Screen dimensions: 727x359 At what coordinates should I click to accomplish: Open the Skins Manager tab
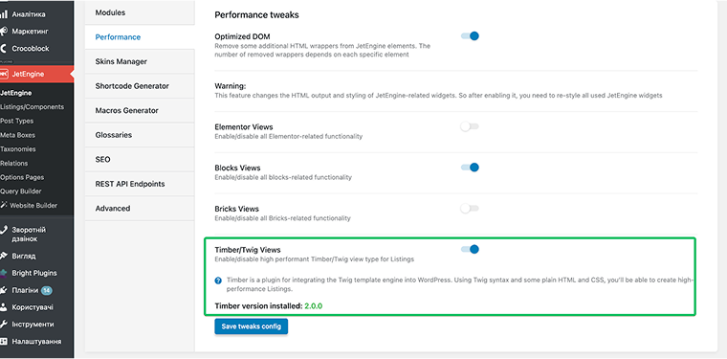coord(140,61)
